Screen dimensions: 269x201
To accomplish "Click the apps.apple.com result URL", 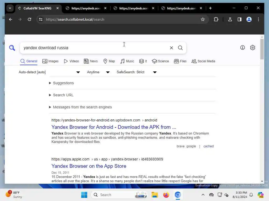I will pyautogui.click(x=107, y=159).
